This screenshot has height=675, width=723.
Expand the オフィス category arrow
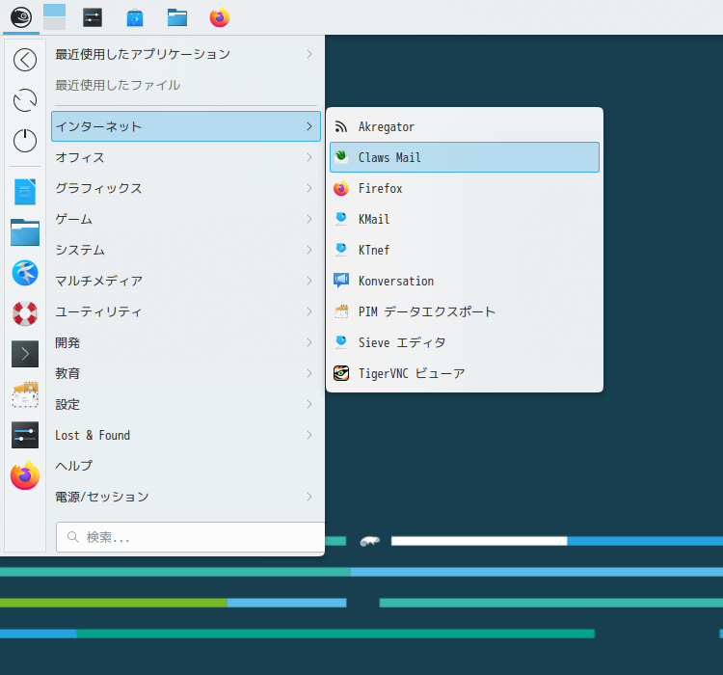(309, 157)
